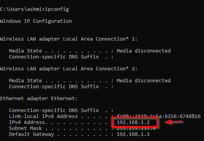Click Connection-specific DNS Suffix under Connection* 2
204x141 pixels.
(x=54, y=87)
